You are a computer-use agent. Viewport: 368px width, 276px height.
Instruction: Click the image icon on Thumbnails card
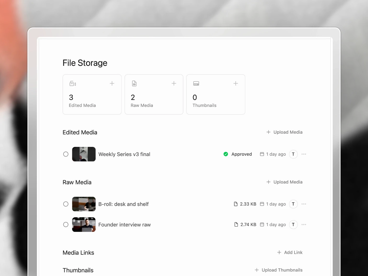[x=196, y=83]
